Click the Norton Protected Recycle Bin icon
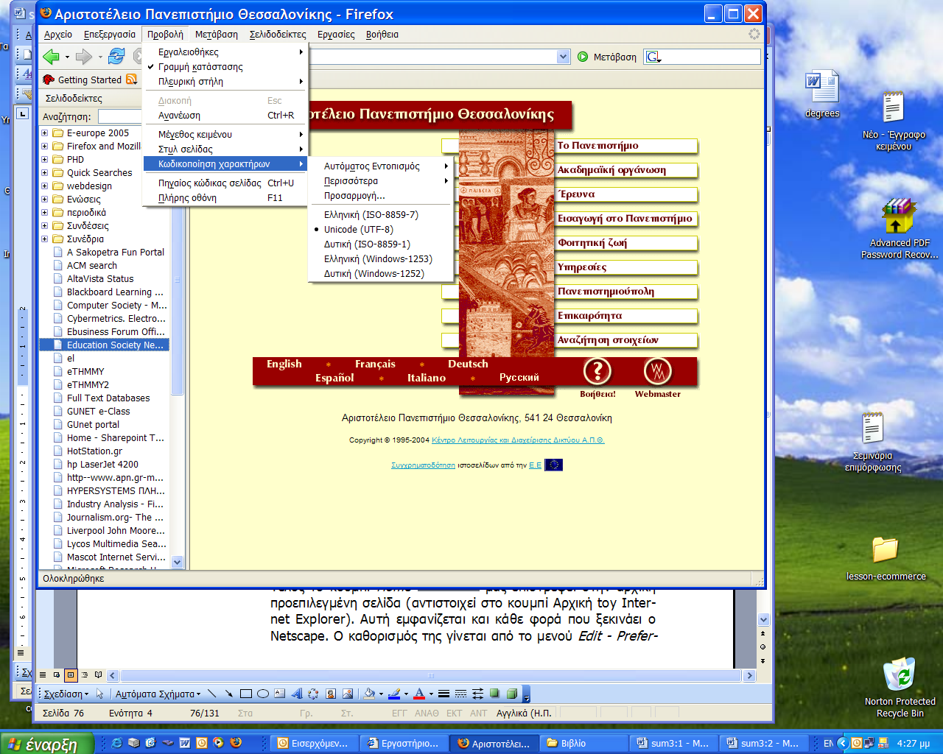Screen dimensions: 943x754 tap(900, 687)
